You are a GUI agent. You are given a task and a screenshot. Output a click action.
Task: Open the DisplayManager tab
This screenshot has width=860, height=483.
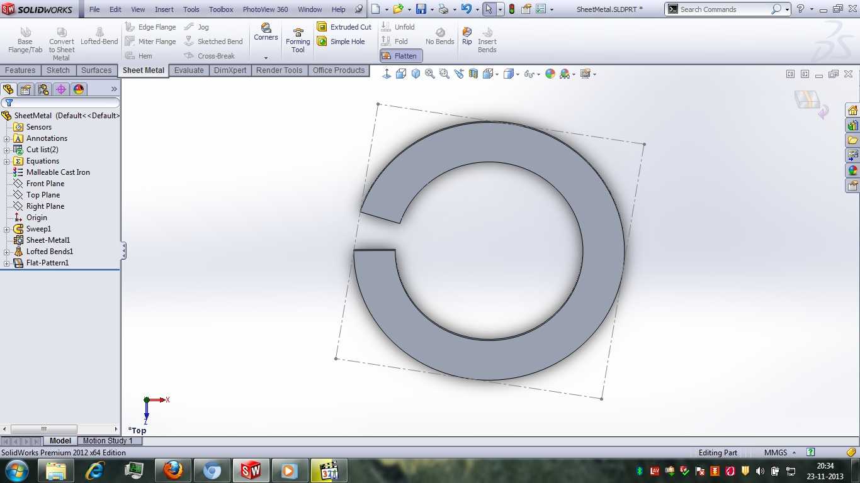point(79,89)
